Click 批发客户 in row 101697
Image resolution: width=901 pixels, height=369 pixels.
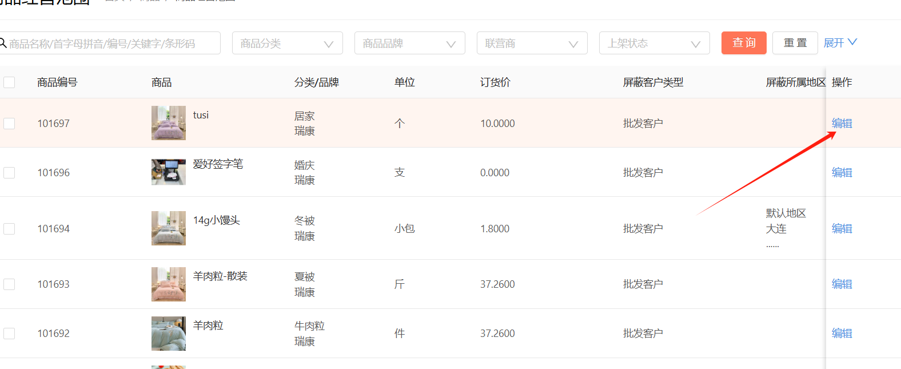(643, 124)
